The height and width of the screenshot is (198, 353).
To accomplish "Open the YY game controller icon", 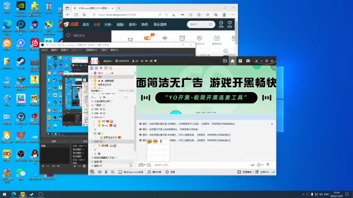I will [x=248, y=61].
